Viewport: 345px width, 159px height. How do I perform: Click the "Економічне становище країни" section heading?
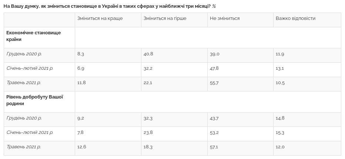(x=34, y=36)
